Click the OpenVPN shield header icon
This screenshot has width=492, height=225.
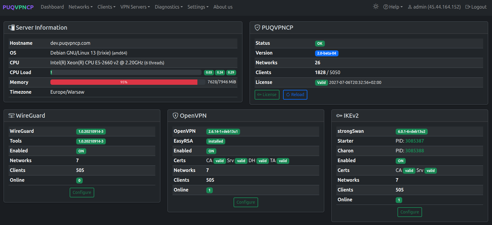175,116
